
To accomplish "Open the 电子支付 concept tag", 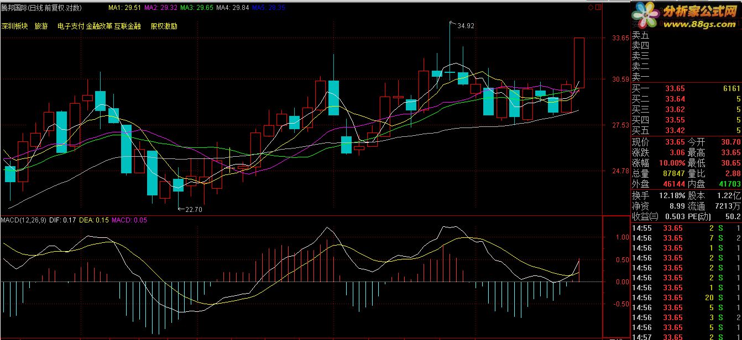I will tap(71, 26).
